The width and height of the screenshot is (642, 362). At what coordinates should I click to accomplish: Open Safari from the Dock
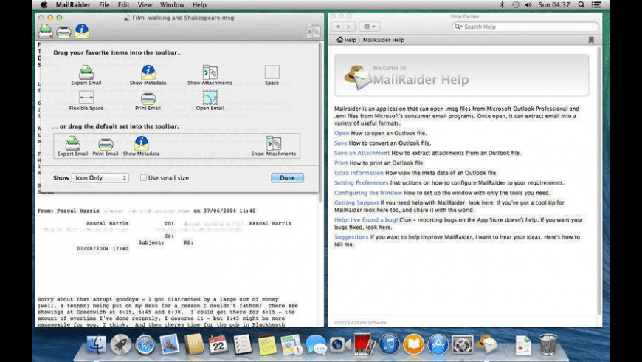(x=145, y=344)
